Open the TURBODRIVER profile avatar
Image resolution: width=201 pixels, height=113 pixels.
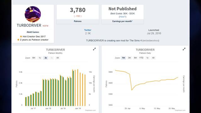pyautogui.click(x=33, y=14)
